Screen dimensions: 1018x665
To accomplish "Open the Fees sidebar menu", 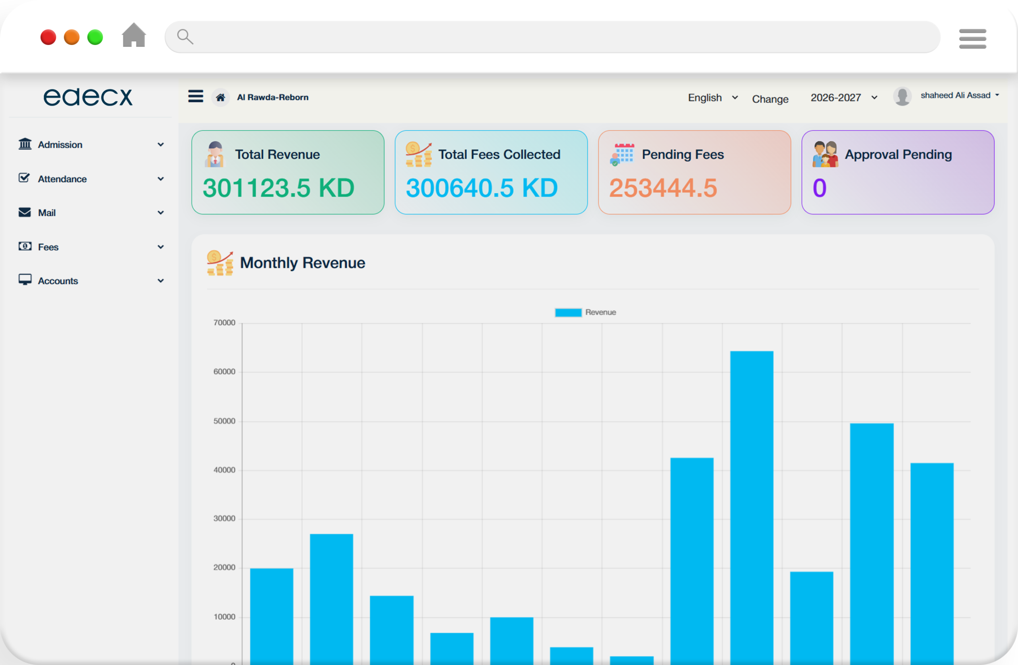I will [91, 247].
